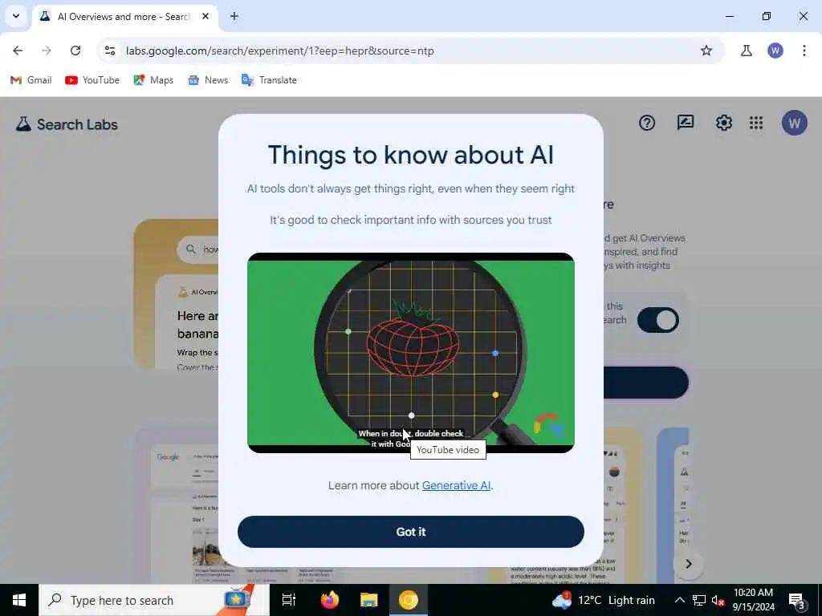Click the Search Labs flask logo

click(x=23, y=124)
